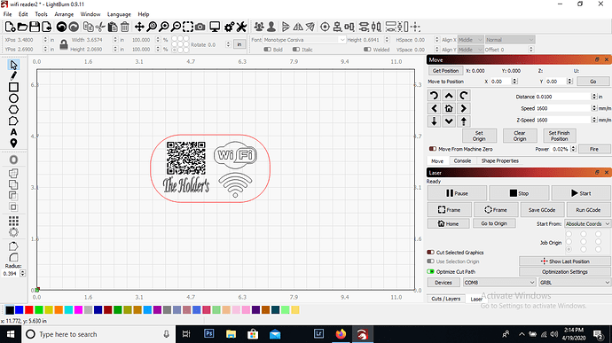This screenshot has width=612, height=343.
Task: Switch to Cuts / Layers tab
Action: click(446, 299)
